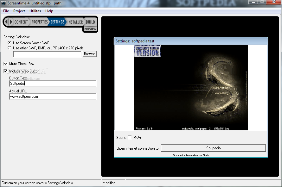
Task: Switch to the Properties tab
Action: click(x=40, y=22)
